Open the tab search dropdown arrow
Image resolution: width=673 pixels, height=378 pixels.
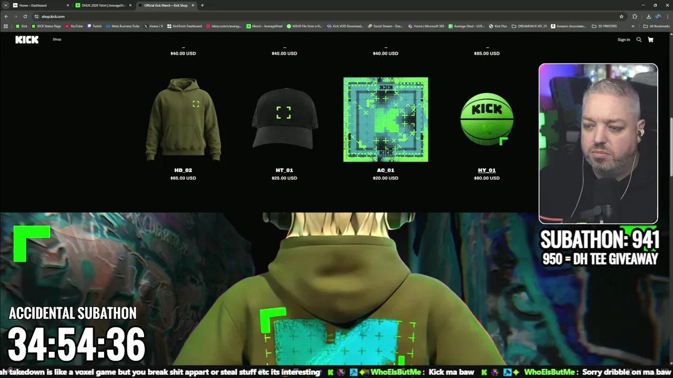(5, 5)
